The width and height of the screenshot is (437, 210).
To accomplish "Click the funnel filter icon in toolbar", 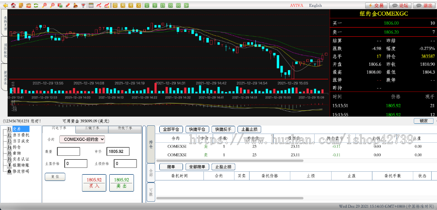I will pos(83,5).
